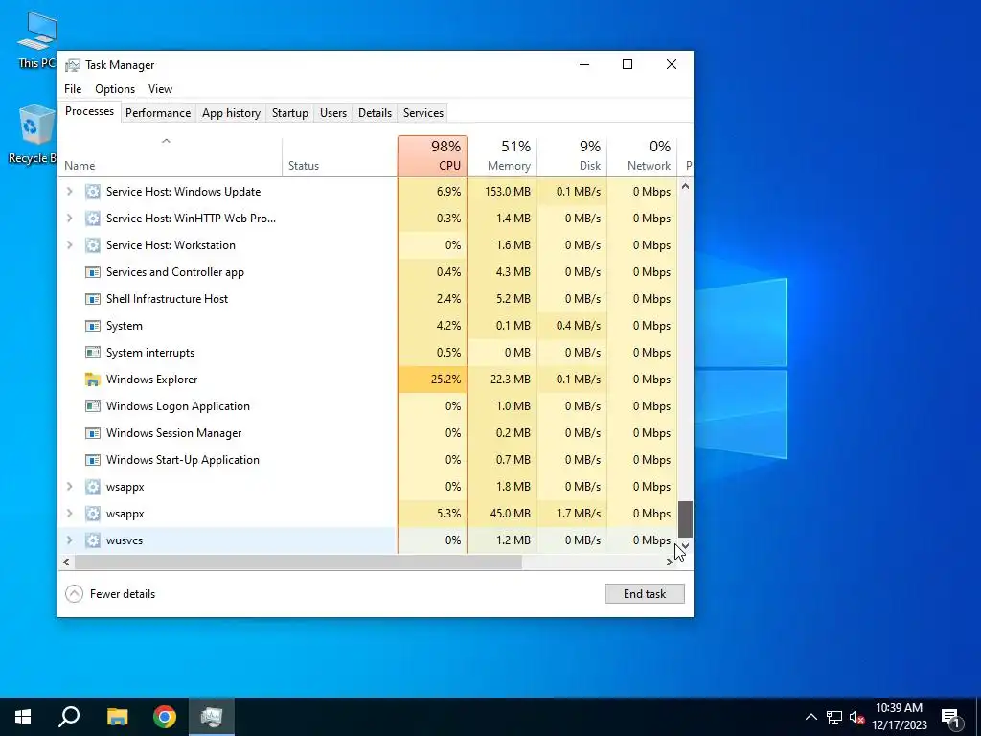981x736 pixels.
Task: Sort by the Network column header
Action: point(642,156)
